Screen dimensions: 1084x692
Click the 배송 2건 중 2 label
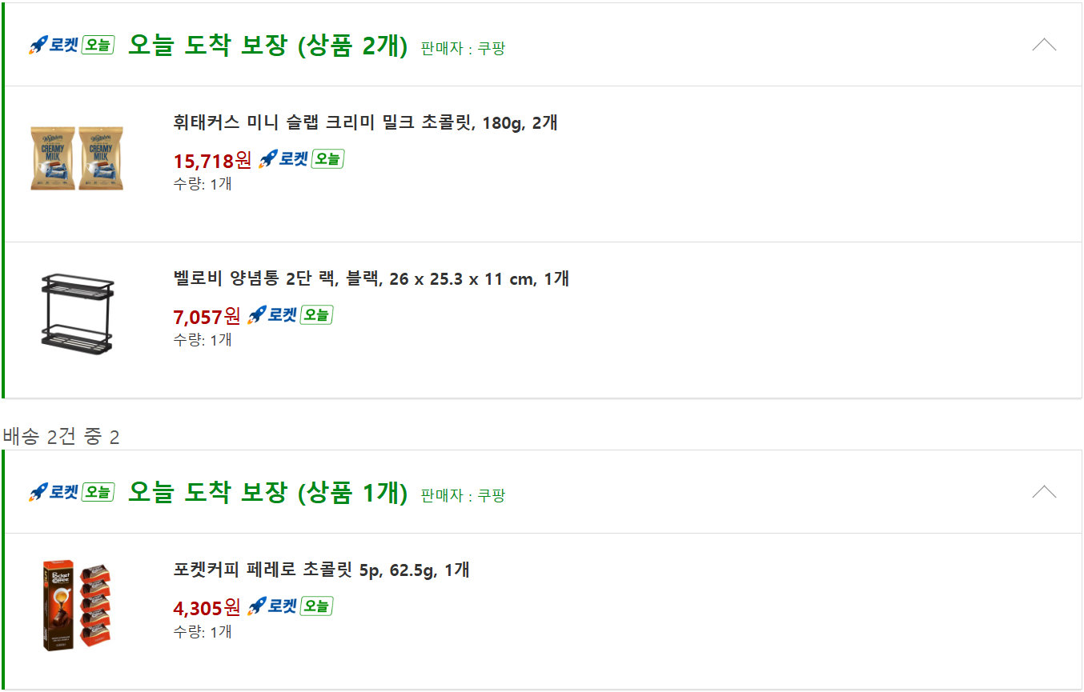pos(61,437)
